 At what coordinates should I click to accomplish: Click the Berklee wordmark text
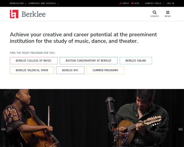pos(33,14)
